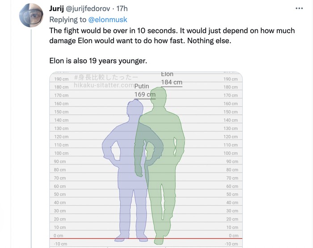This screenshot has height=248, width=313.
Task: Click "Elon is also 19 years younger" line
Action: (x=99, y=61)
